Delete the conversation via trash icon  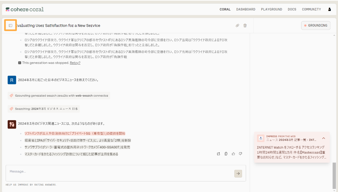tap(245, 25)
